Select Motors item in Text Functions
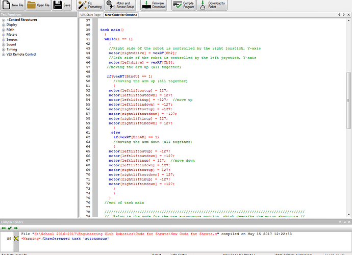This screenshot has width=352, height=255. (12, 35)
